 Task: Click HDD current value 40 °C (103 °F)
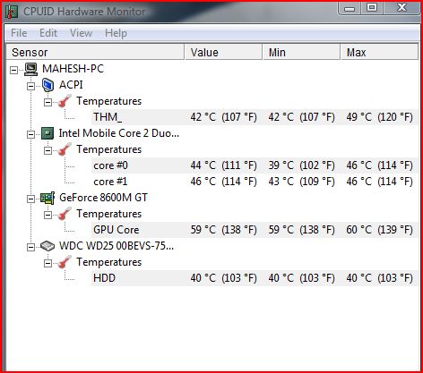(223, 278)
